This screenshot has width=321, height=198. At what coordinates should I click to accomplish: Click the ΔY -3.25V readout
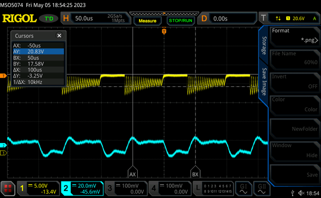[x=38, y=76]
